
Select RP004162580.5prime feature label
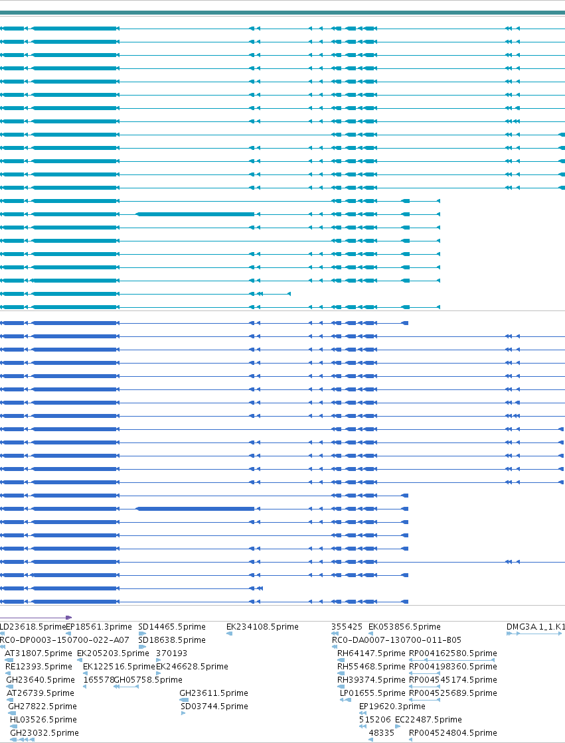point(453,653)
